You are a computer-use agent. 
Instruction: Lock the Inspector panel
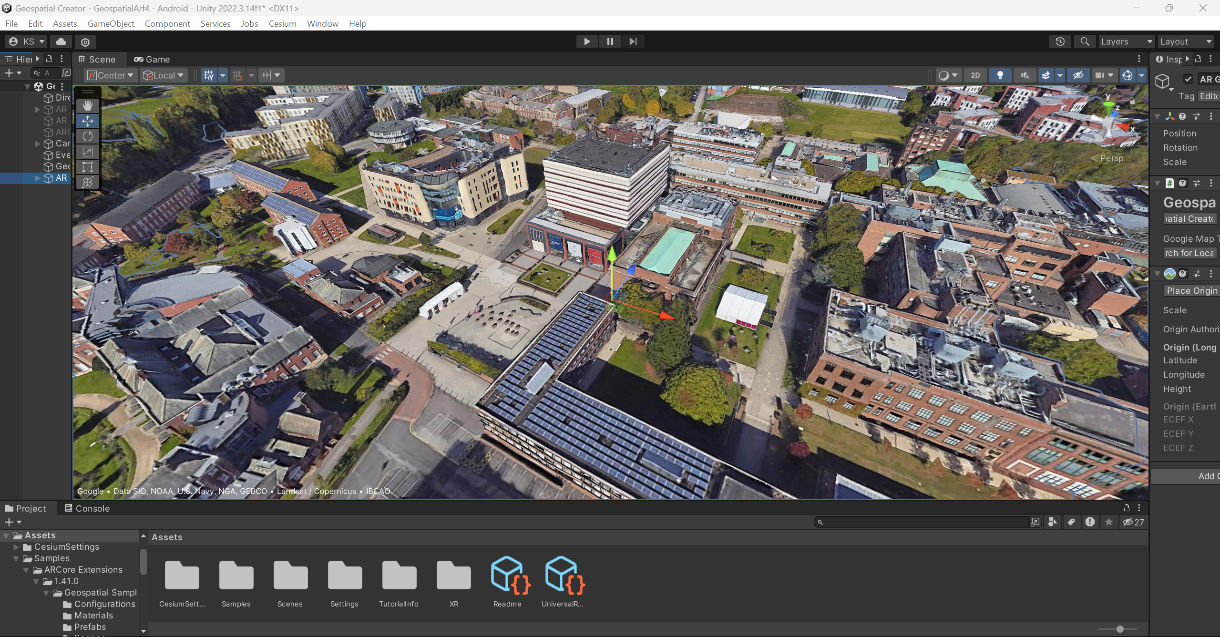click(x=1198, y=59)
